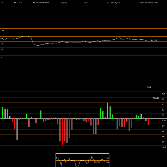
Task: Click the tallest green MR bar
Action: click(108, 111)
